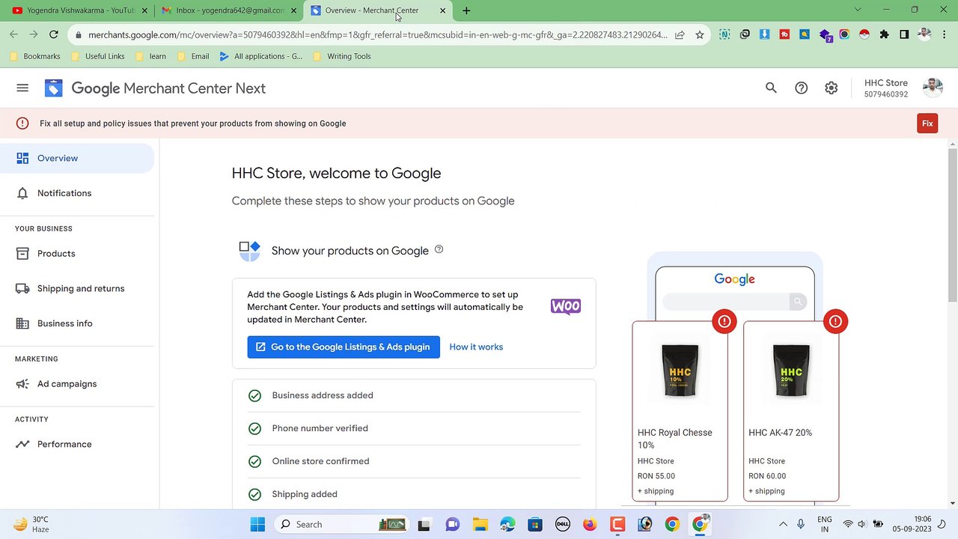Open the help question mark icon

[801, 88]
